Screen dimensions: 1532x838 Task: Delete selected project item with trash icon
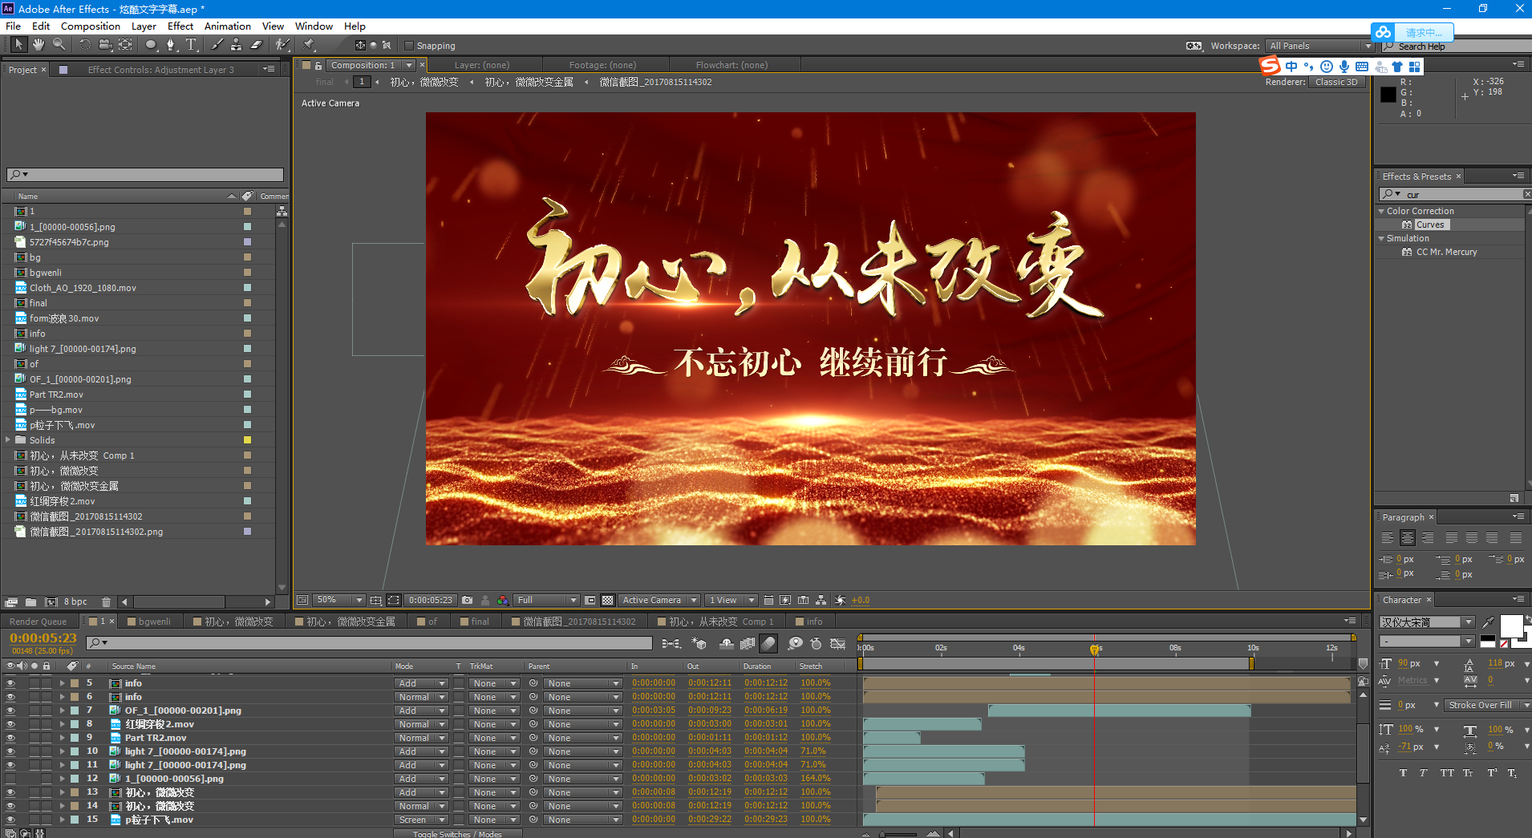pyautogui.click(x=106, y=601)
